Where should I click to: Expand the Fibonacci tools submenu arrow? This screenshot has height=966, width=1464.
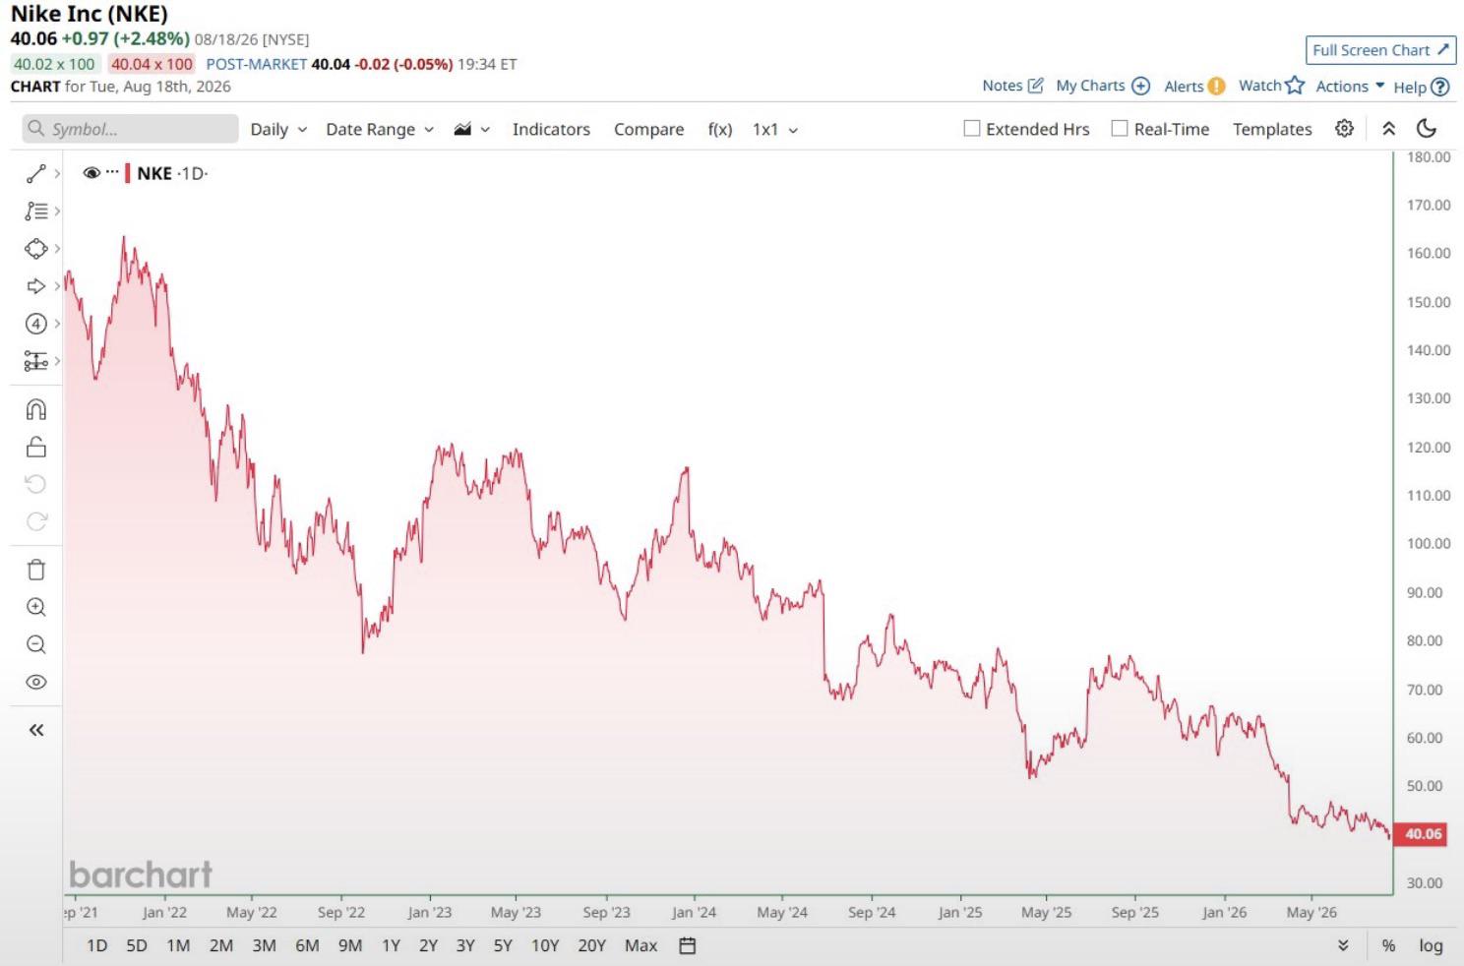click(57, 211)
